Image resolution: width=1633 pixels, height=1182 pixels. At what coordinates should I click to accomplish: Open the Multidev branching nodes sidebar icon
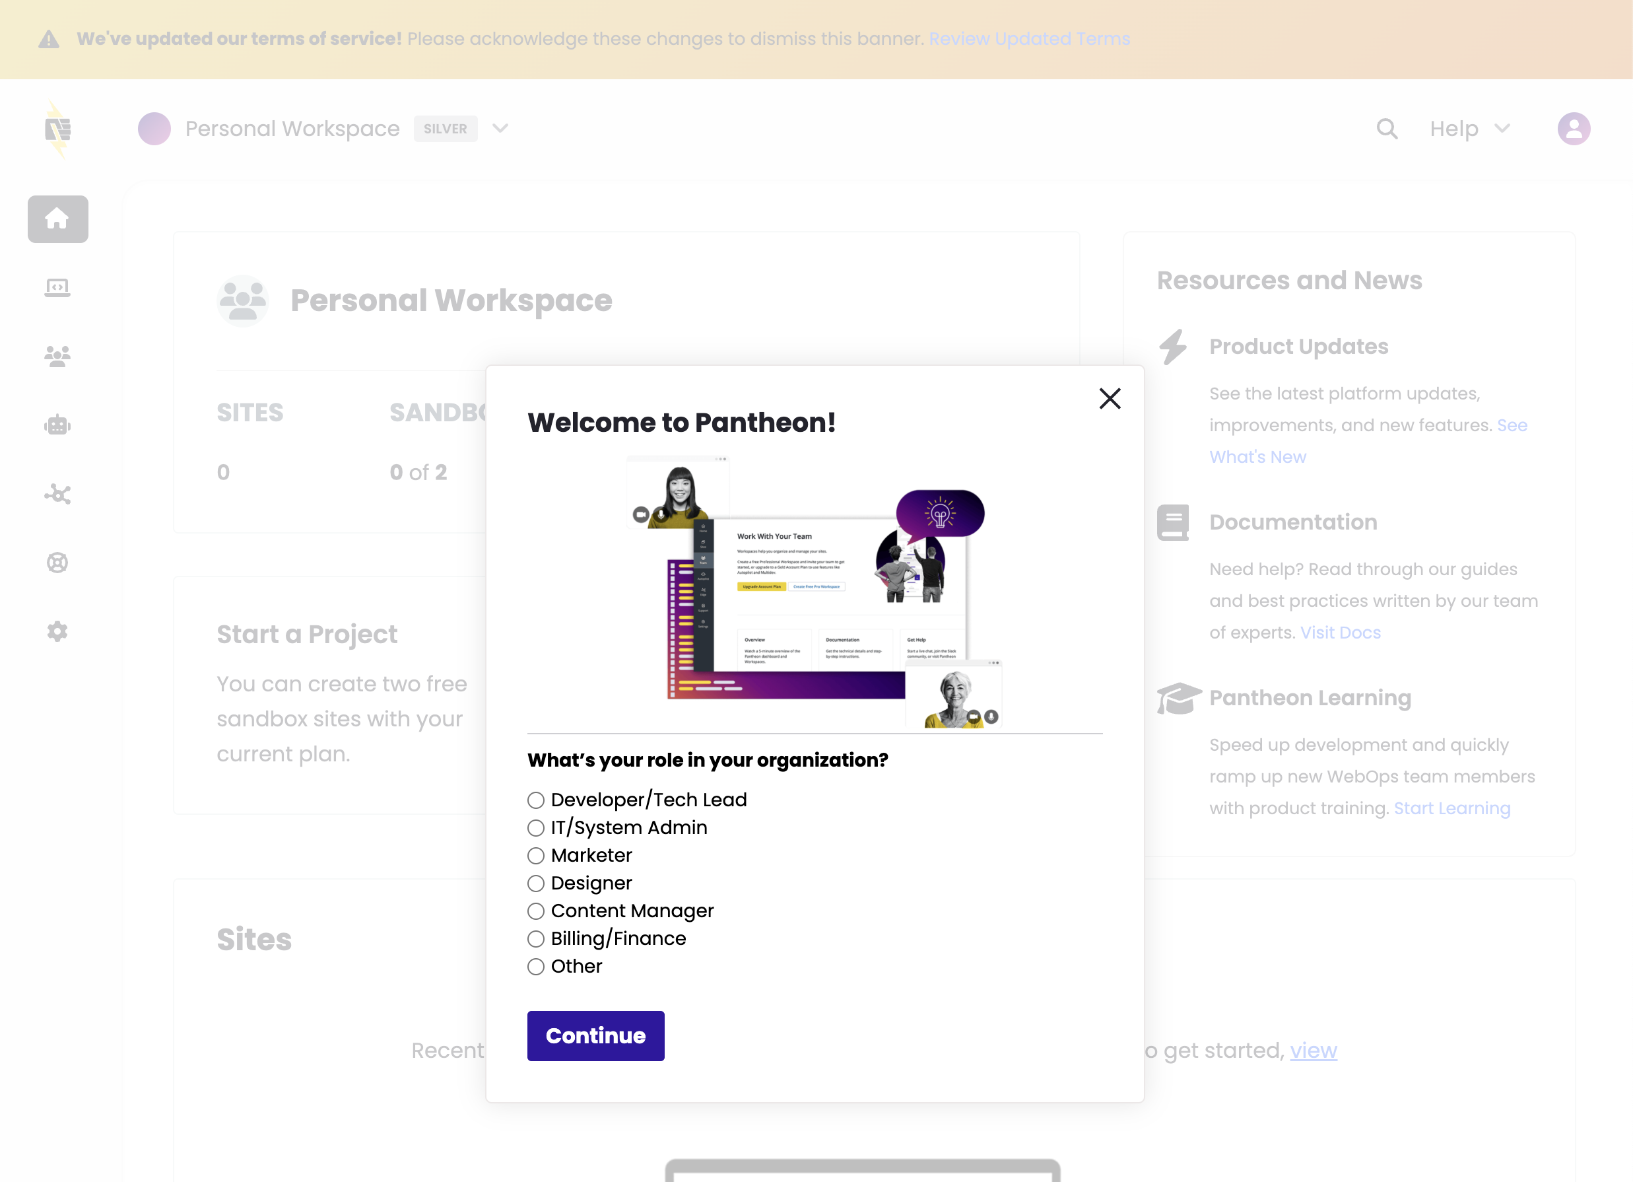(57, 494)
